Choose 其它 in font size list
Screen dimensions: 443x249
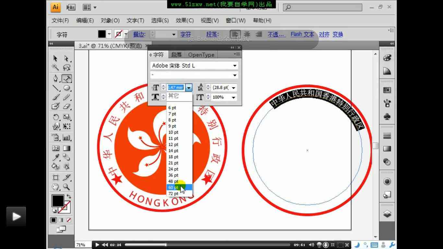[x=180, y=96]
